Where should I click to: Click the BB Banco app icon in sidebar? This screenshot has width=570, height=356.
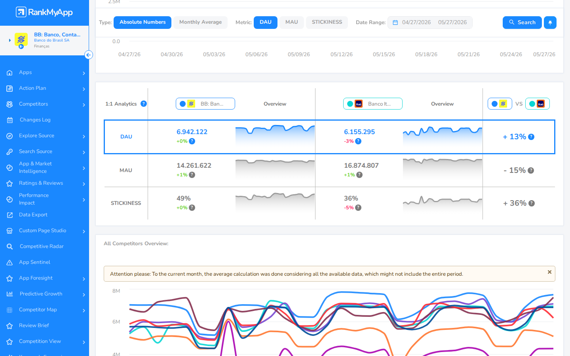pyautogui.click(x=21, y=39)
